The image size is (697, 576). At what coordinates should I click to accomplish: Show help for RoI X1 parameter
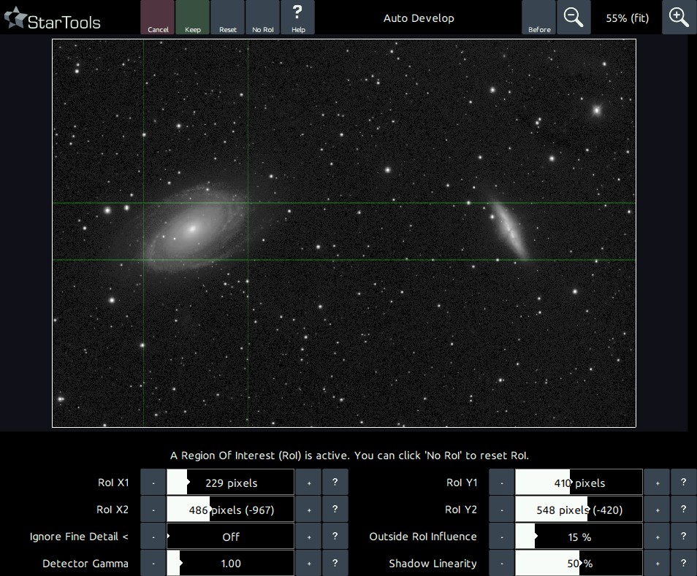tap(335, 483)
